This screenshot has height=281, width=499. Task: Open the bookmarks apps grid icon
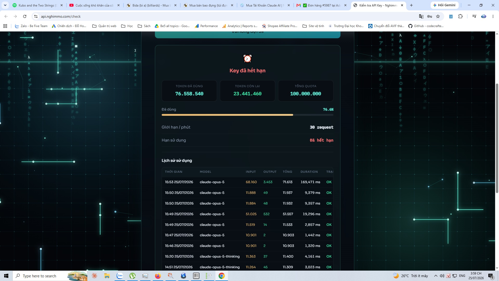[x=5, y=26]
